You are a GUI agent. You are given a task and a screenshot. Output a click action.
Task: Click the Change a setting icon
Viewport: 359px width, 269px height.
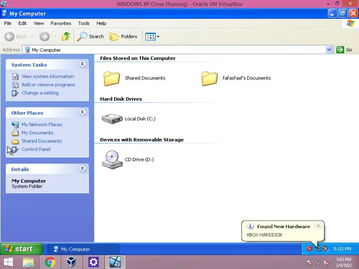15,93
